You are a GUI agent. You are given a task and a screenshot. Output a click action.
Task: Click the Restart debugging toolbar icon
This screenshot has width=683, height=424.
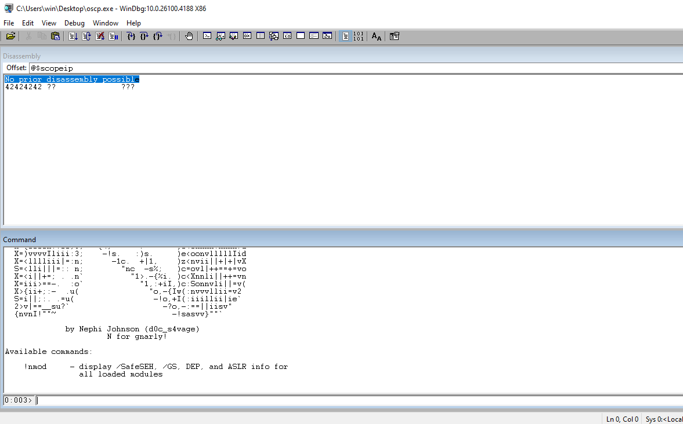[86, 36]
